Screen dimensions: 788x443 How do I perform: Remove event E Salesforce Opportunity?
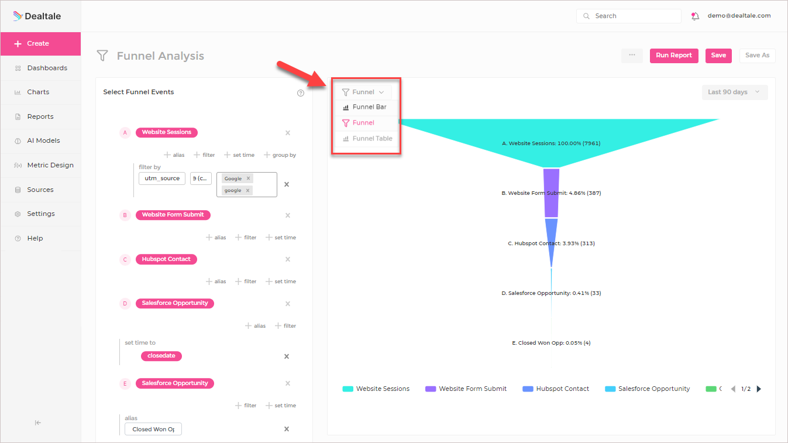[288, 383]
